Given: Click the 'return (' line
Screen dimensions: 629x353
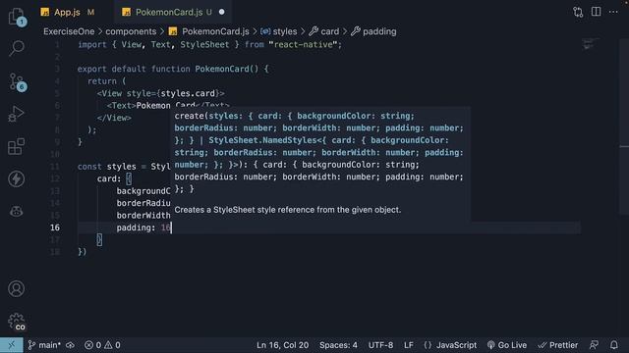Looking at the screenshot, I should coord(107,81).
